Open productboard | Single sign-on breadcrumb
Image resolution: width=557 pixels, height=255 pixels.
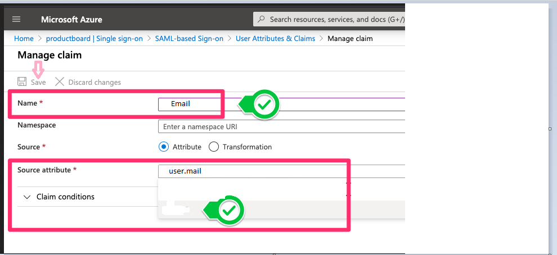tap(95, 39)
